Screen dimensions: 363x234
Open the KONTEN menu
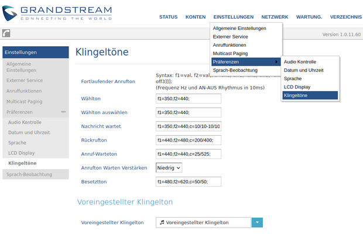point(196,17)
